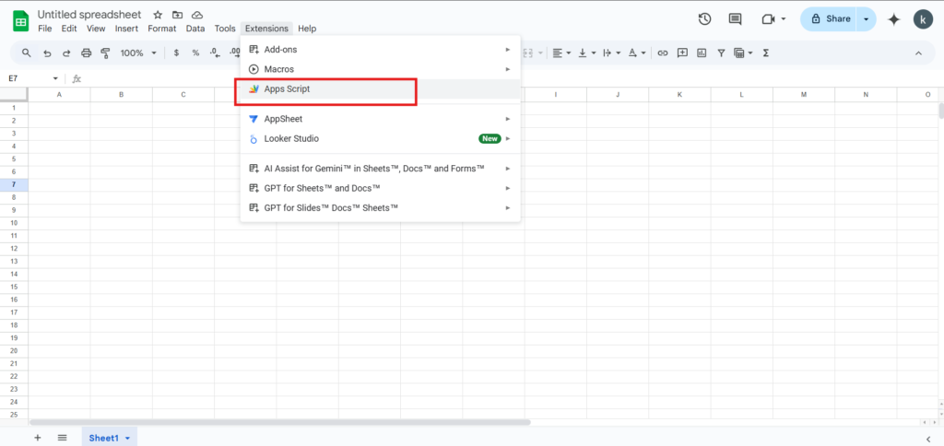Screen dimensions: 944x446
Task: Collapse the toolbar with the chevron
Action: [x=918, y=53]
